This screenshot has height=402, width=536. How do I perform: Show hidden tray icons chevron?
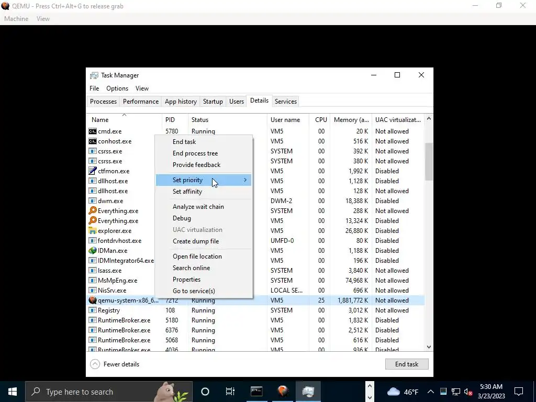tap(431, 392)
